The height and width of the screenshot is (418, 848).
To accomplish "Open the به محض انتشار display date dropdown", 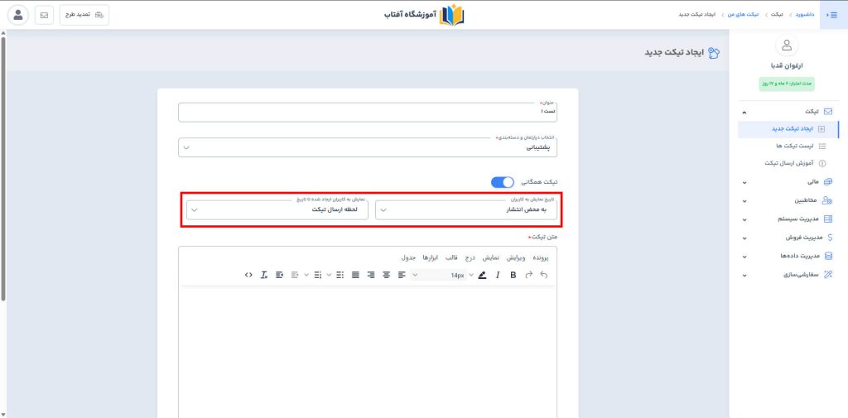I will (x=466, y=210).
